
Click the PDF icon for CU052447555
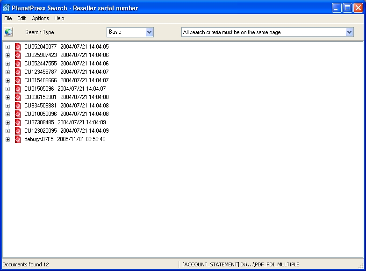(18, 64)
